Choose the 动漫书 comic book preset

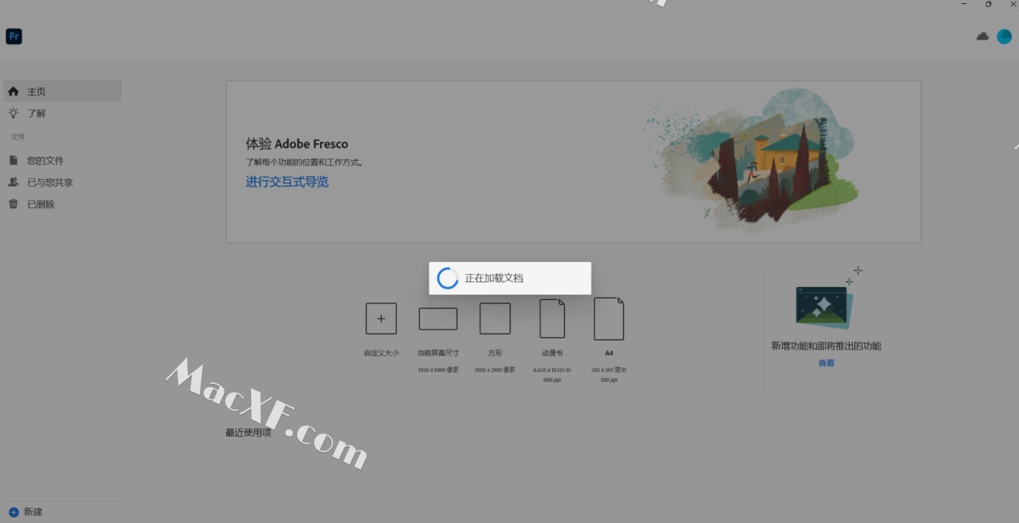tap(552, 318)
